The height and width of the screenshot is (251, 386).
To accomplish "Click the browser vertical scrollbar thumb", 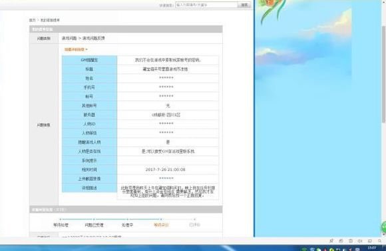I will click(383, 74).
